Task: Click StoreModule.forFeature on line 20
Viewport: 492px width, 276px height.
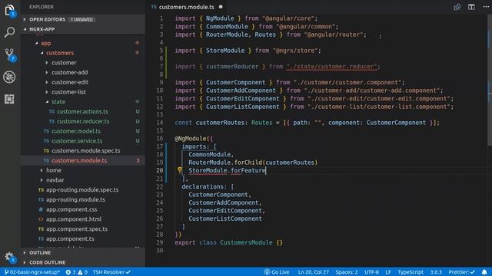Action: 227,170
